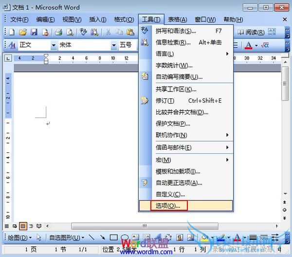Click the horizontal scrollbar thumb
Screen dimensions: 292x257
click(145, 226)
